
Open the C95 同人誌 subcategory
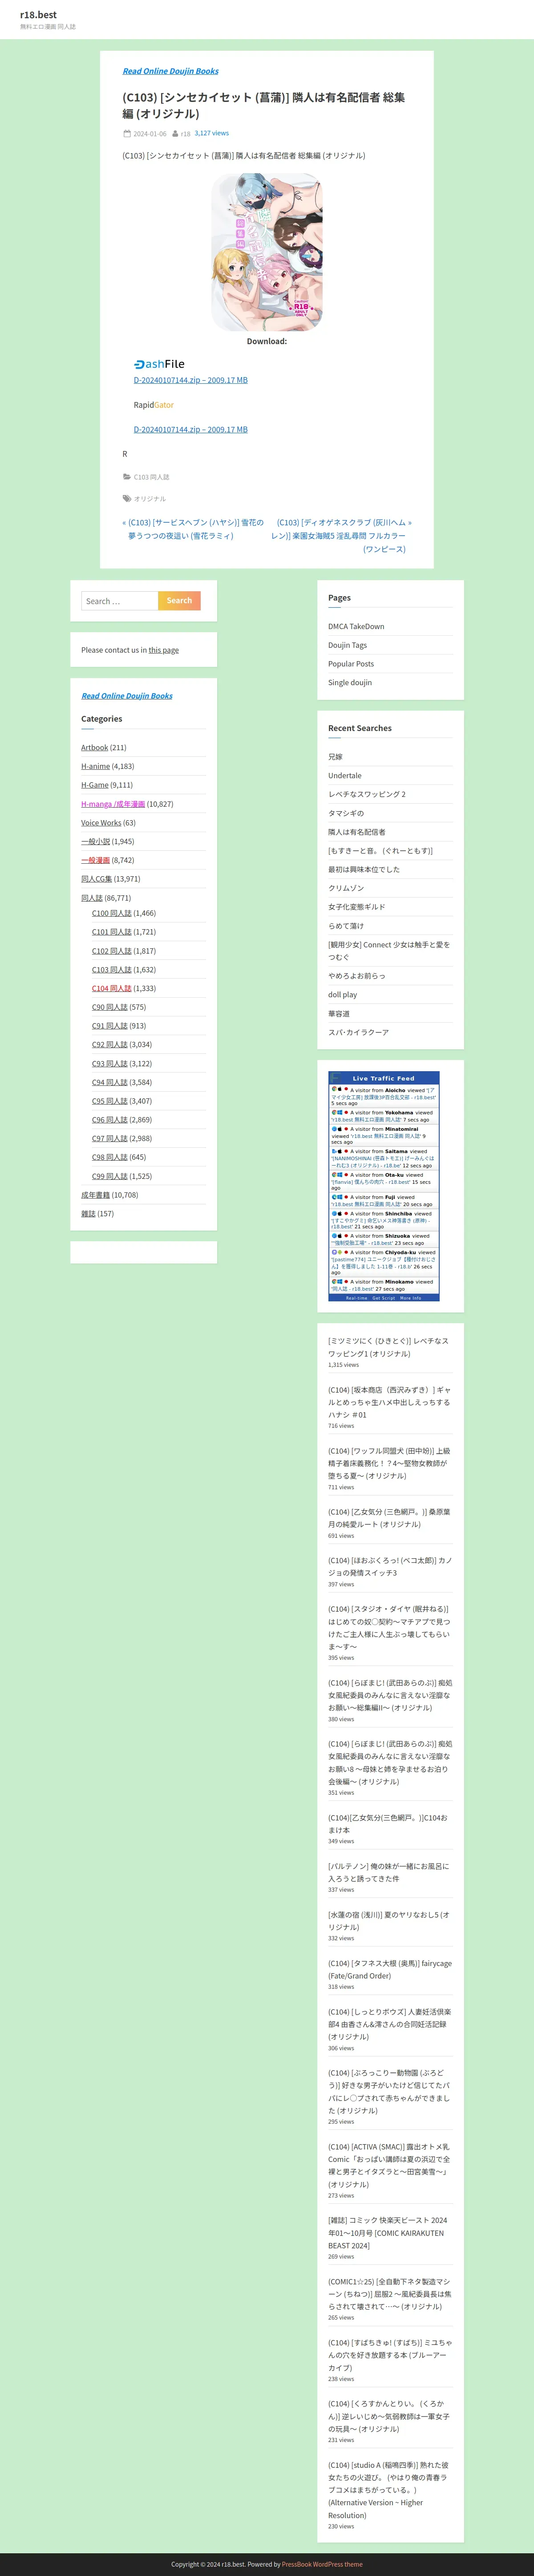[110, 1101]
